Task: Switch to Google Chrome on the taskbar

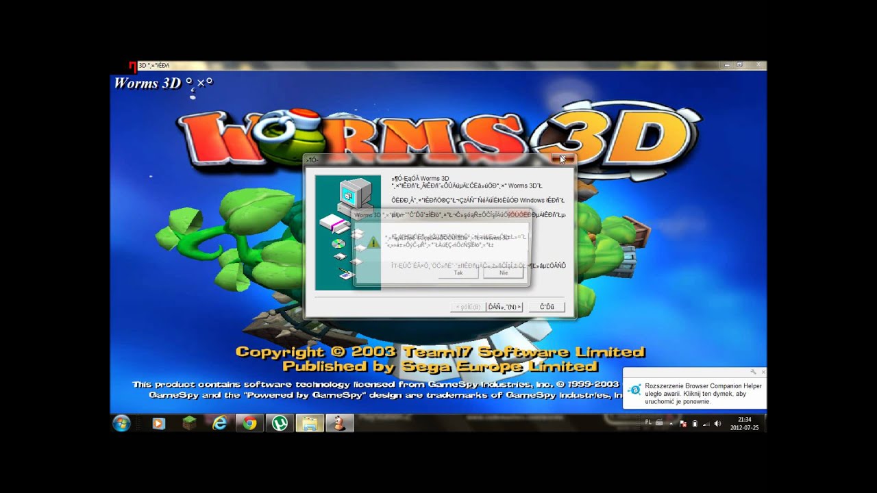Action: [249, 423]
